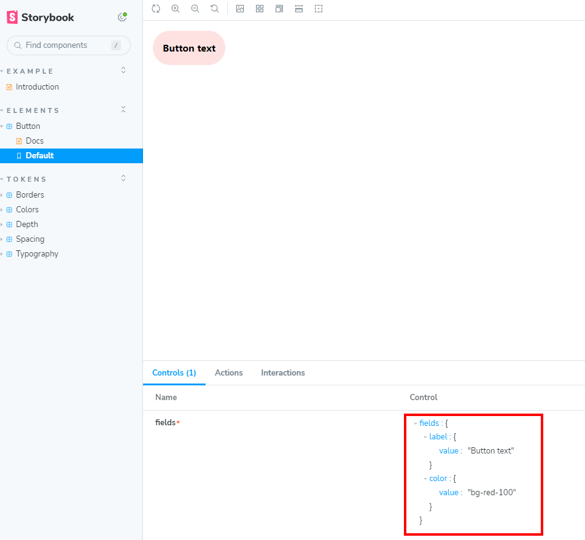Viewport: 585px width, 540px height.
Task: Zoom in on the canvas preview
Action: 176,9
